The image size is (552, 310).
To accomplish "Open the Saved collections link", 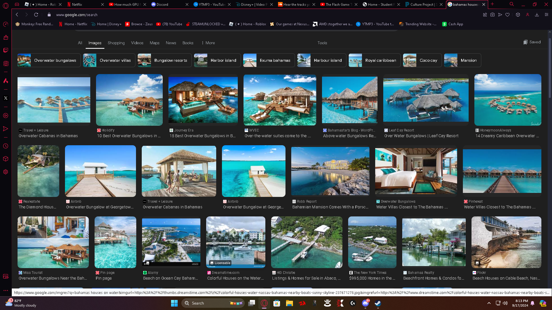I will pyautogui.click(x=532, y=42).
